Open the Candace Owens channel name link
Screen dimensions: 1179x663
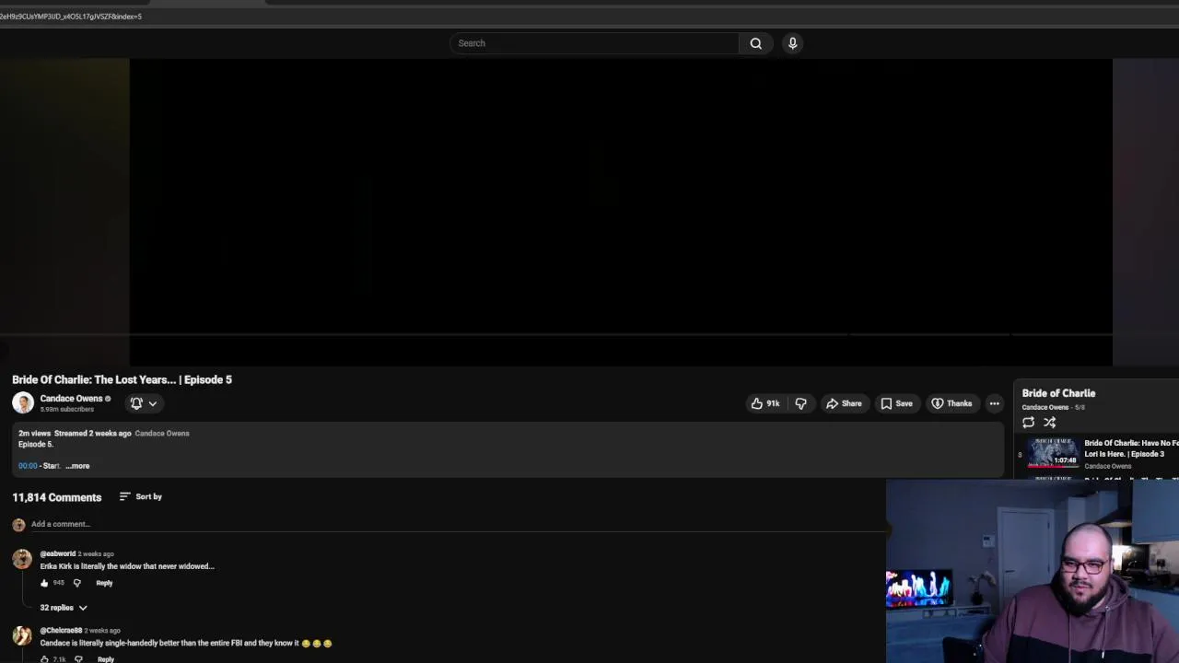pos(71,399)
